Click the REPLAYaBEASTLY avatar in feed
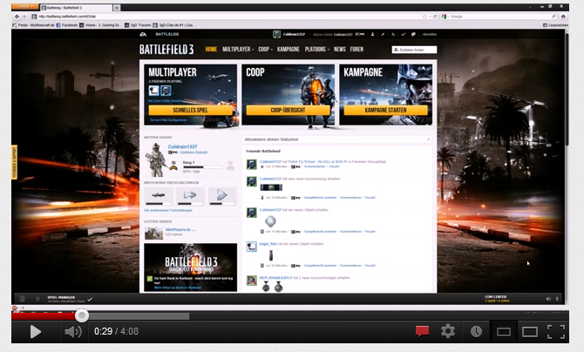Viewport: 584px width, 352px height. point(252,281)
